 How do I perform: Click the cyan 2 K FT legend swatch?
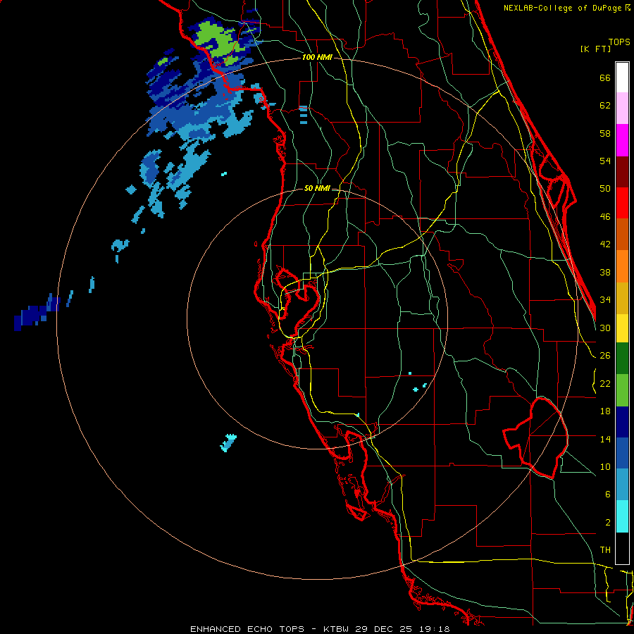tap(622, 516)
